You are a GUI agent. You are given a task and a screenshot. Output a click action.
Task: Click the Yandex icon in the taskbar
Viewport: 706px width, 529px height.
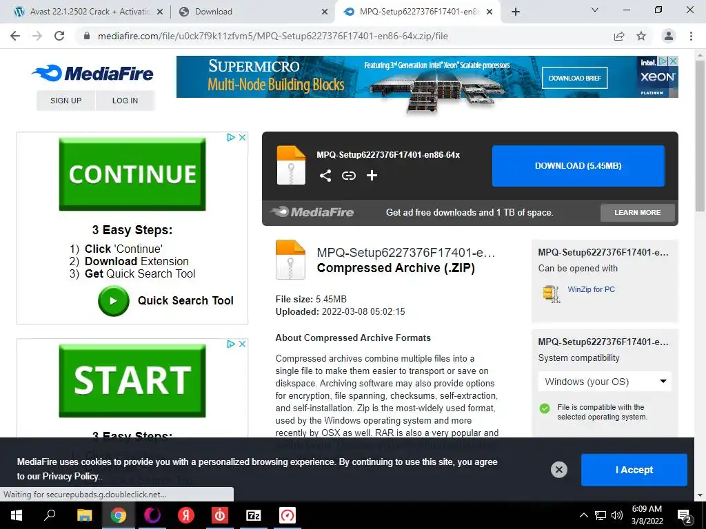pos(186,515)
